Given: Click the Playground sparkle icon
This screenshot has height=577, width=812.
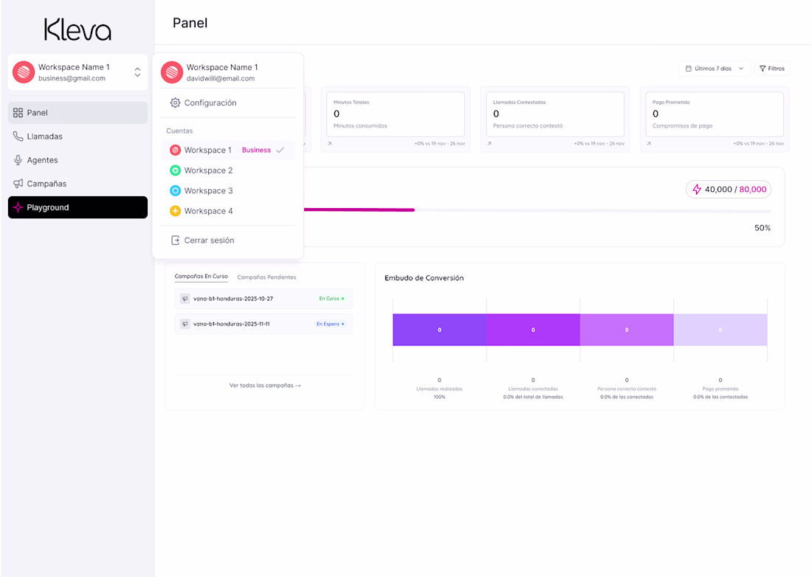Looking at the screenshot, I should pos(18,207).
